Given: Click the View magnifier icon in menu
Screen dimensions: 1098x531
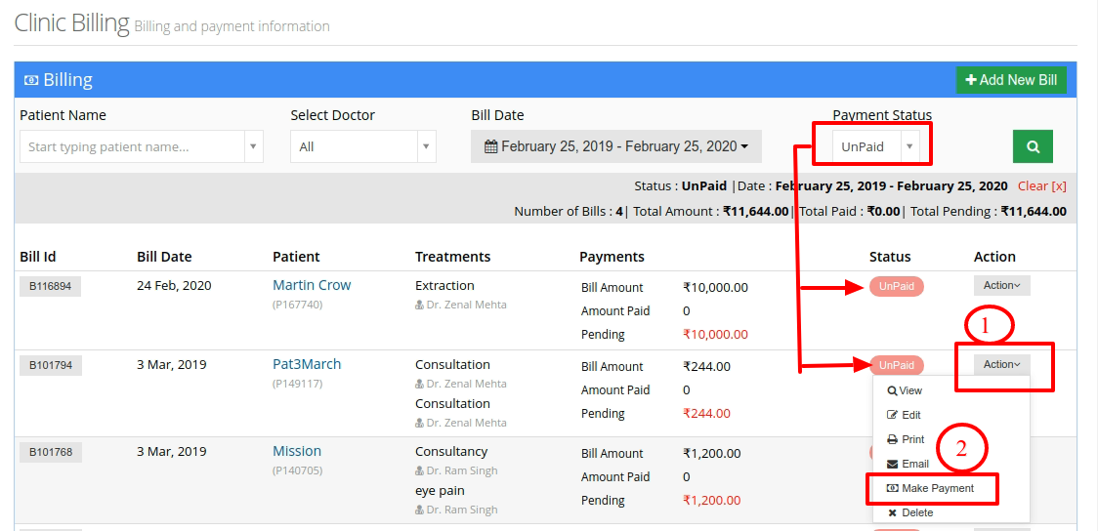Looking at the screenshot, I should (892, 391).
